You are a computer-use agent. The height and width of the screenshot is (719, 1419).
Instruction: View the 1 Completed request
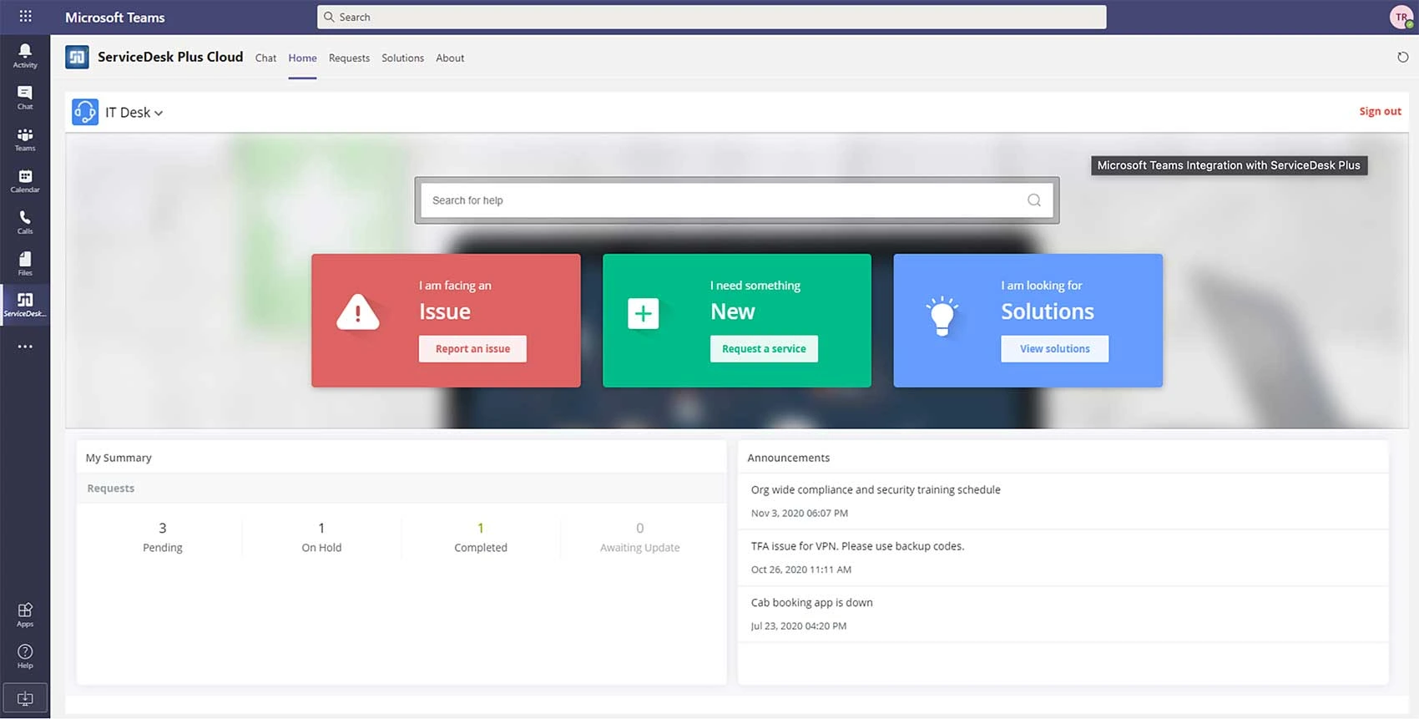pos(481,537)
